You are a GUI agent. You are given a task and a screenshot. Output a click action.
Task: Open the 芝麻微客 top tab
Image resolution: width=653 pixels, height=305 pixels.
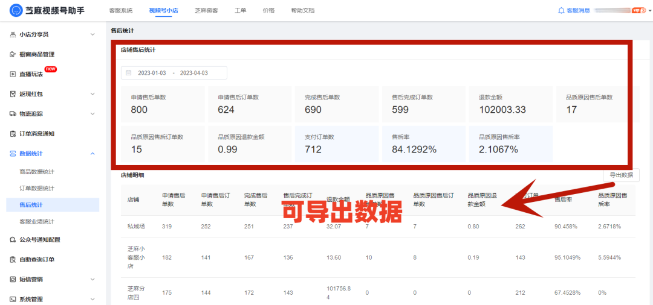coord(206,10)
